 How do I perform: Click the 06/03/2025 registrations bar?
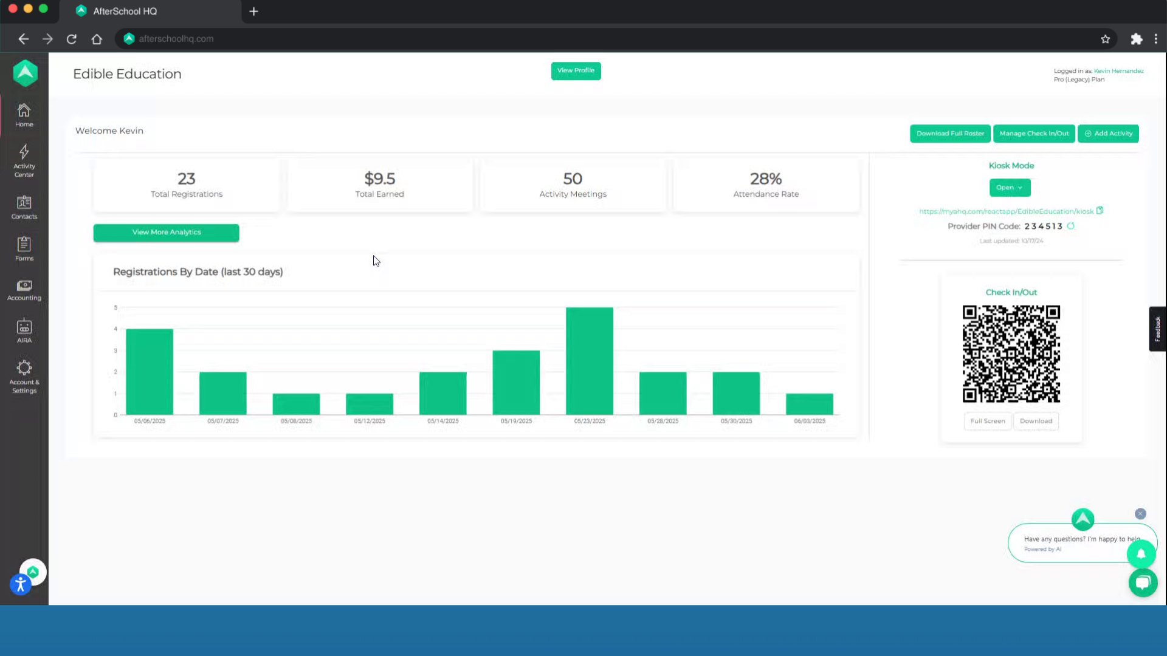(x=809, y=404)
